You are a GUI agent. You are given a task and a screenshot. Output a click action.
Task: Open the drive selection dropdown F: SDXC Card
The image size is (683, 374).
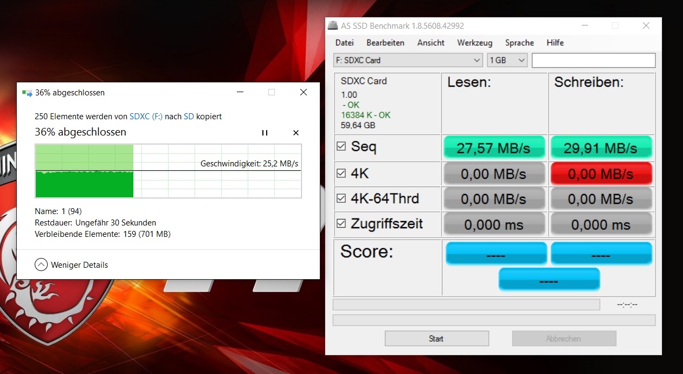(408, 60)
